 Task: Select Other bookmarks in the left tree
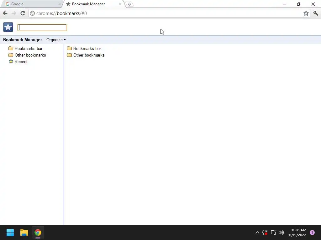pos(30,55)
